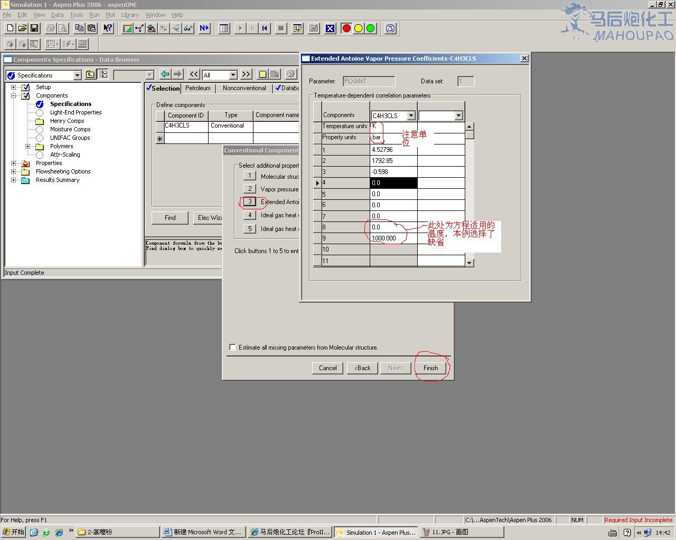Expand the Results Summary tree node
The width and height of the screenshot is (676, 540).
13,180
